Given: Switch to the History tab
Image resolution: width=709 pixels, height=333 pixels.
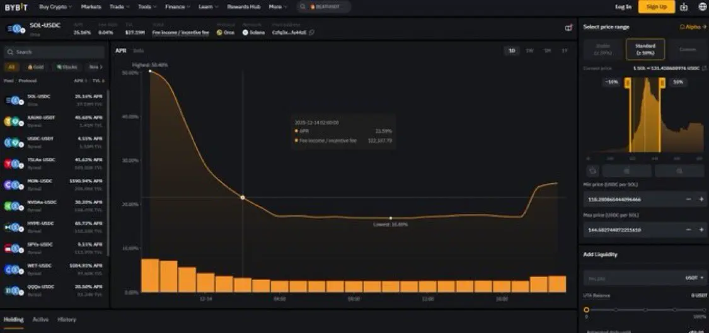Looking at the screenshot, I should (x=67, y=319).
